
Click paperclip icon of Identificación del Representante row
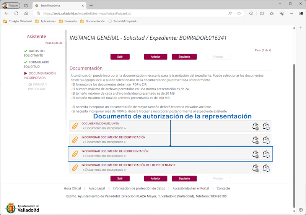75,167
